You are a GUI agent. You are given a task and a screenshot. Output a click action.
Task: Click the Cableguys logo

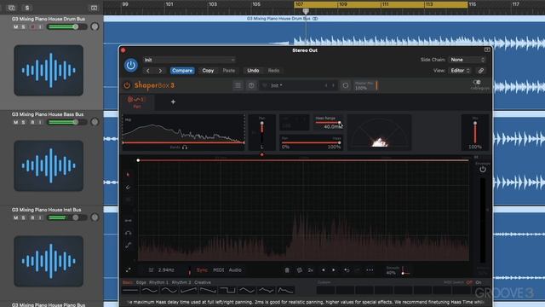(x=479, y=84)
